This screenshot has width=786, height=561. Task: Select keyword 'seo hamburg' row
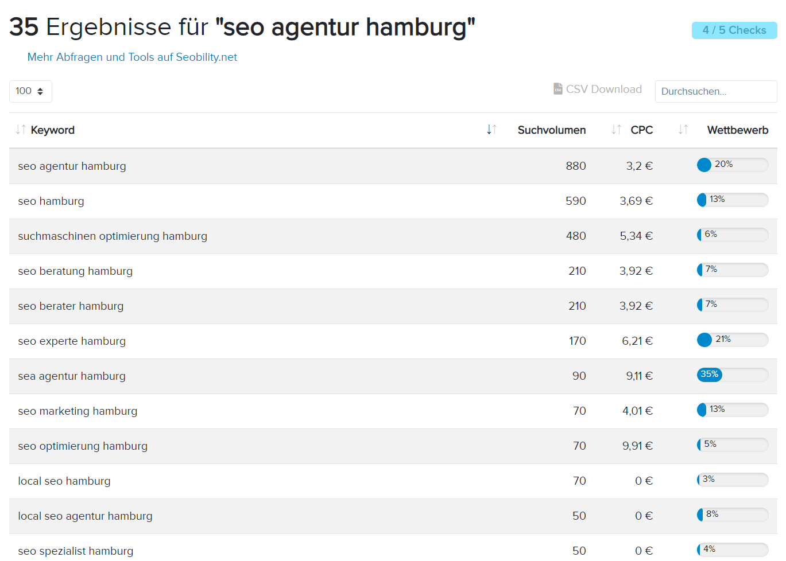pyautogui.click(x=51, y=201)
